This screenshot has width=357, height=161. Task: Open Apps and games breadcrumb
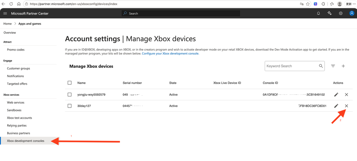[x=30, y=24]
